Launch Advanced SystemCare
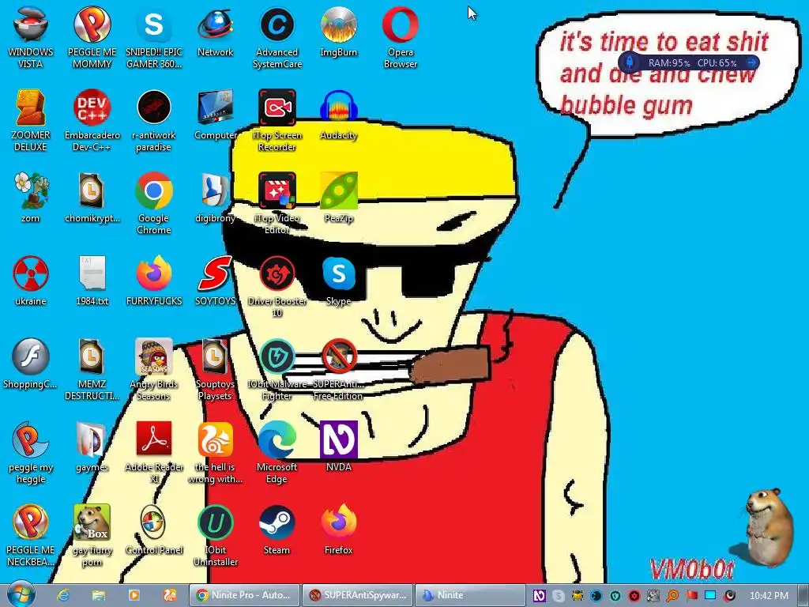Image resolution: width=809 pixels, height=607 pixels. coord(277,37)
